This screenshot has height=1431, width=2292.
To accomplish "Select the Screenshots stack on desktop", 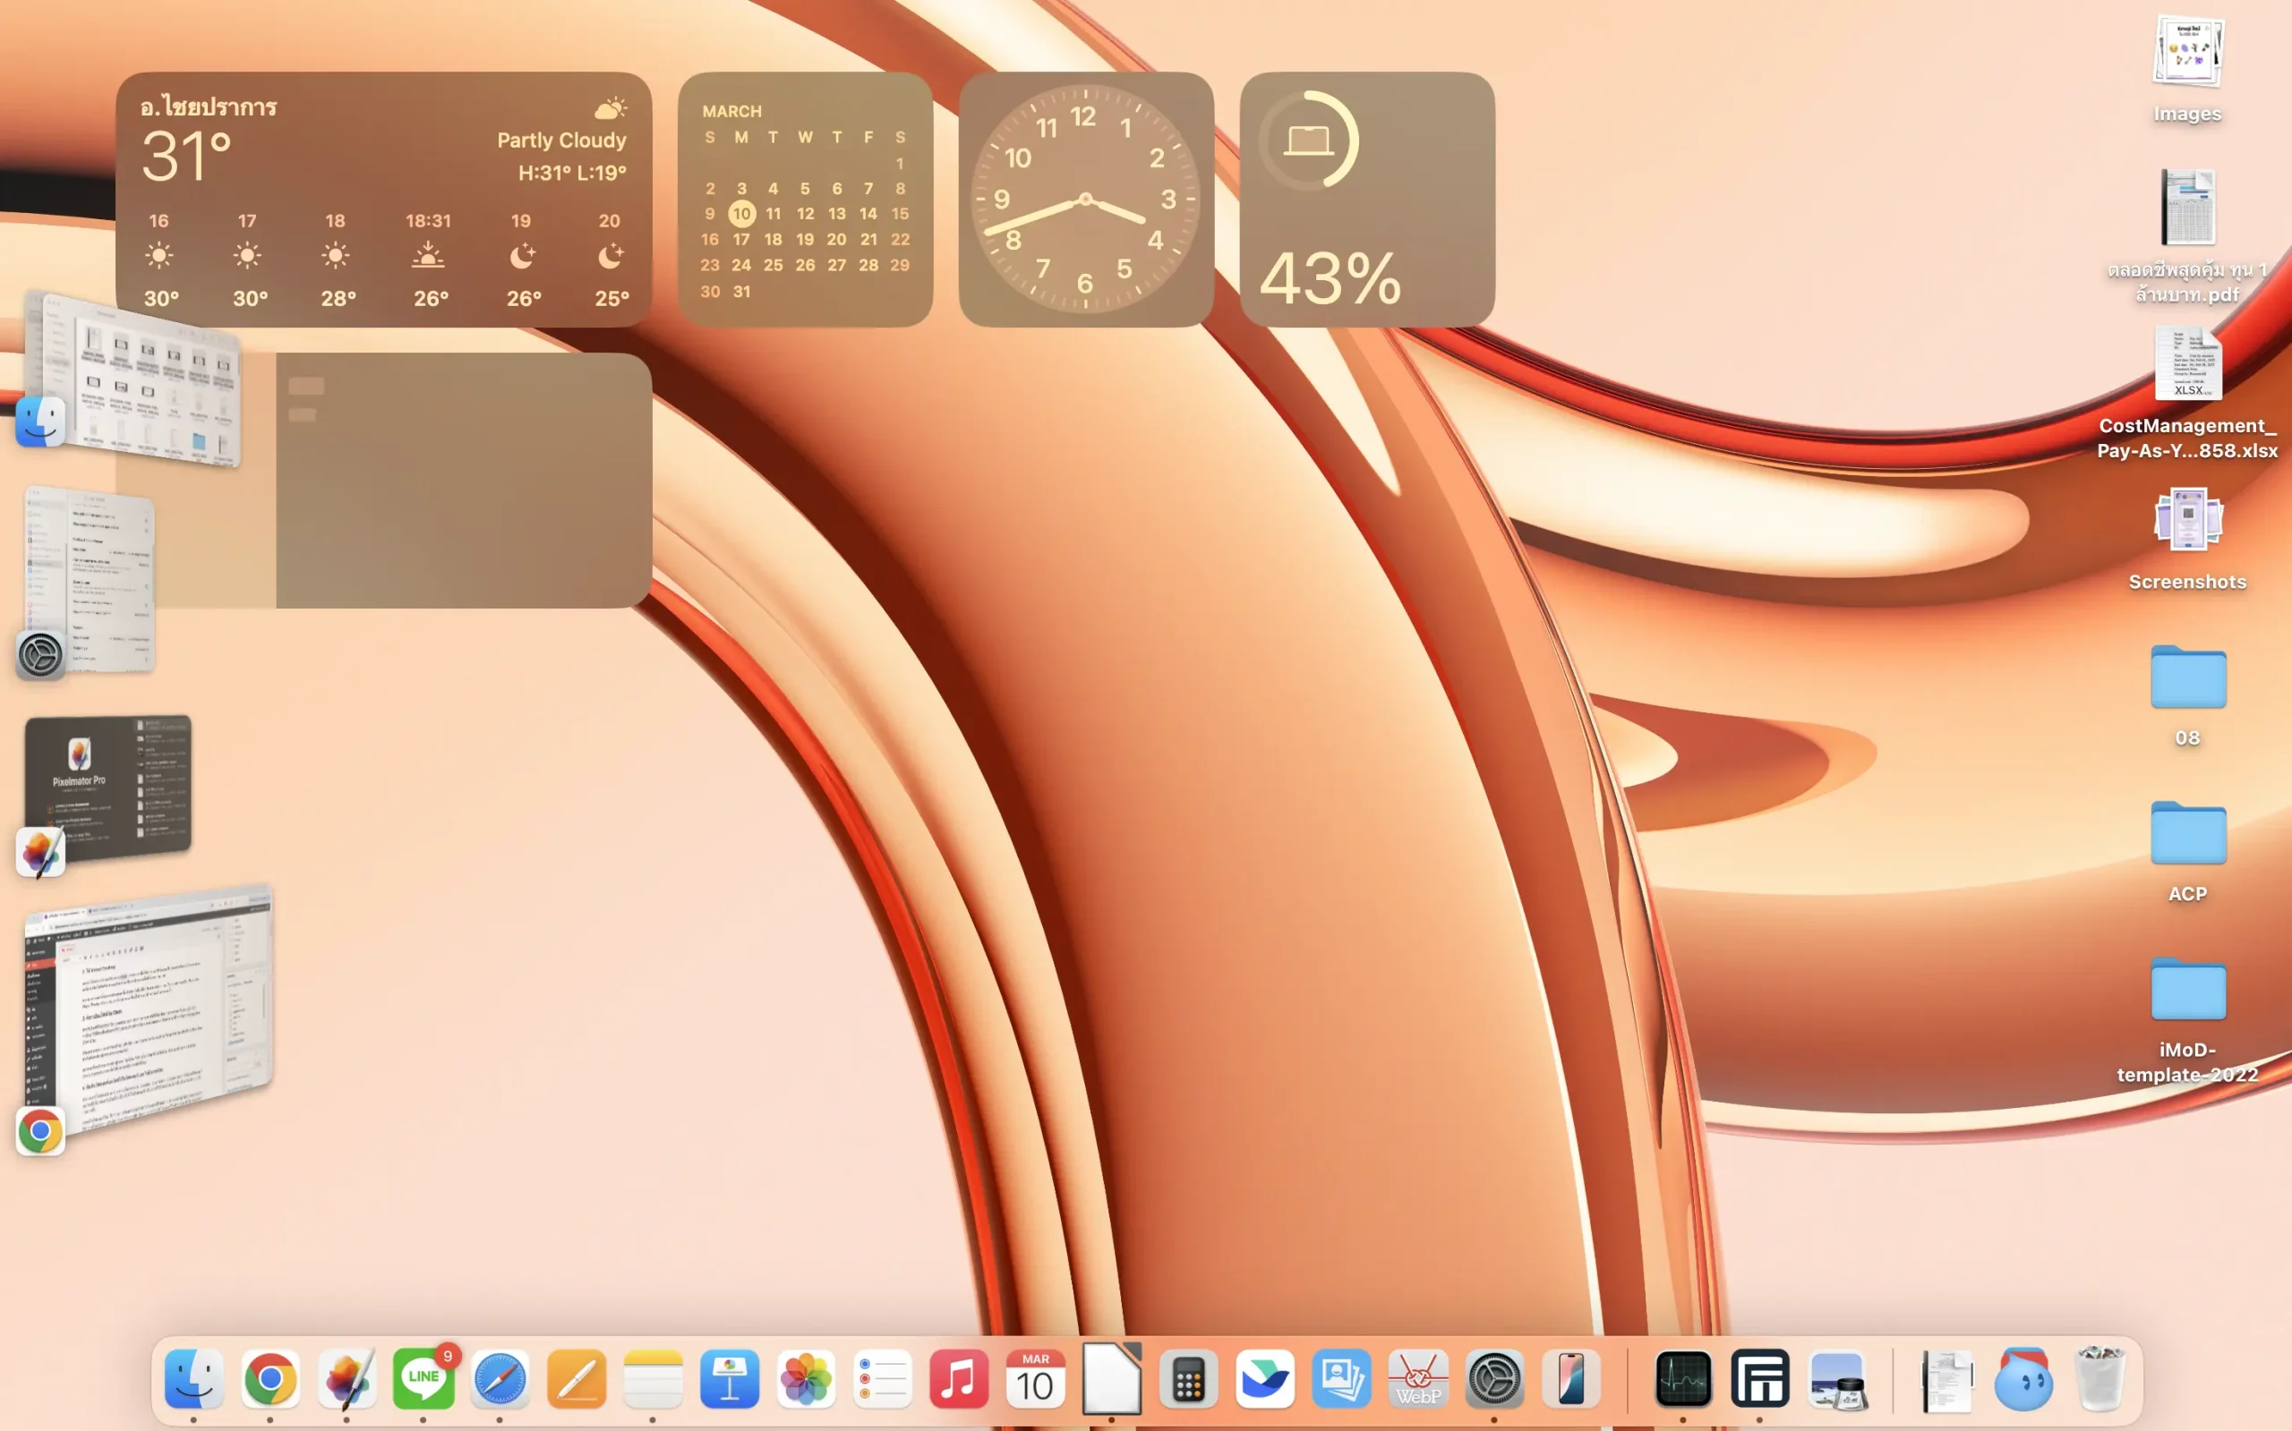I will pyautogui.click(x=2187, y=520).
